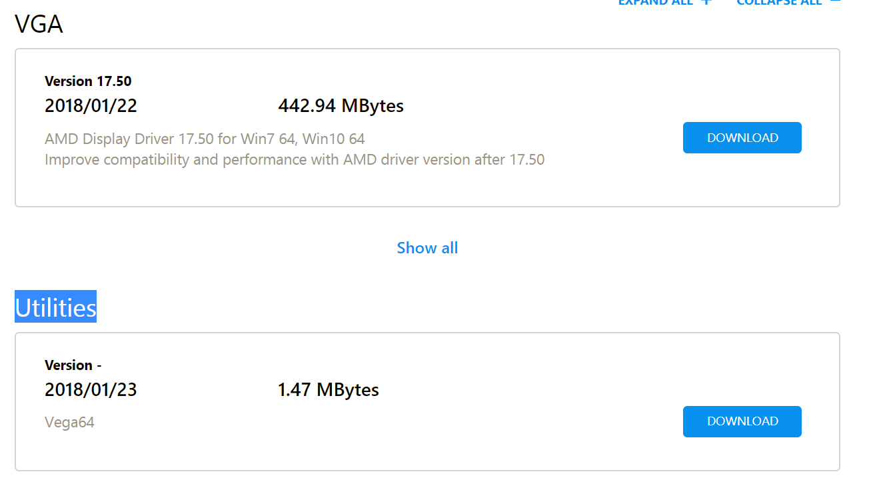
Task: Collapse all driver sections via text link
Action: coord(778,2)
